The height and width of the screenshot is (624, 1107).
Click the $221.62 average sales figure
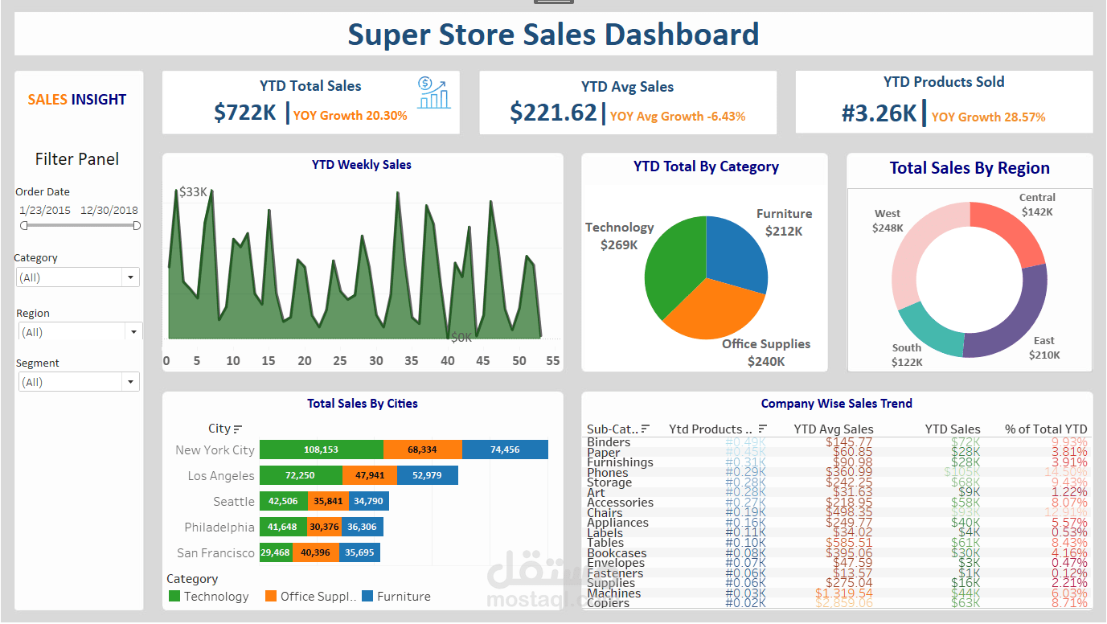[554, 113]
